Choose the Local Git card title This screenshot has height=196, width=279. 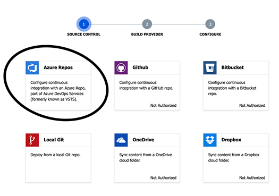click(54, 140)
